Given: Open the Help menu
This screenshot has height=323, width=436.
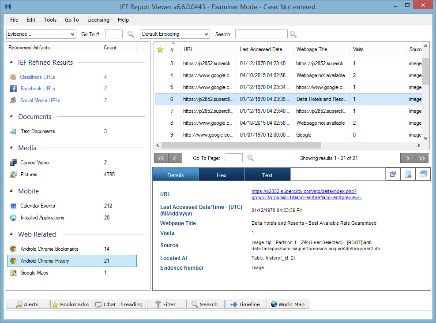Looking at the screenshot, I should (x=123, y=20).
